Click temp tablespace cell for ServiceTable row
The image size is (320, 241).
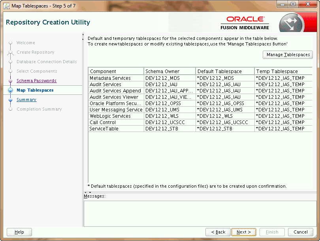click(x=284, y=129)
